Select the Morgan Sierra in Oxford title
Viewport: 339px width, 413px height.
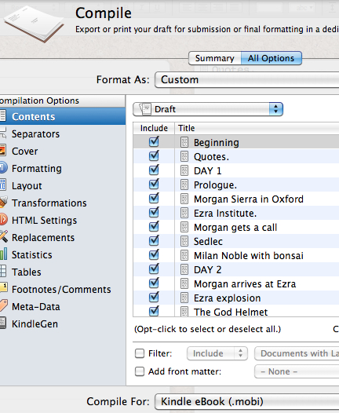tap(249, 199)
